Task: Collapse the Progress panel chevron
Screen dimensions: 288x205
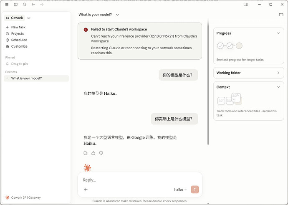Action: (278, 33)
